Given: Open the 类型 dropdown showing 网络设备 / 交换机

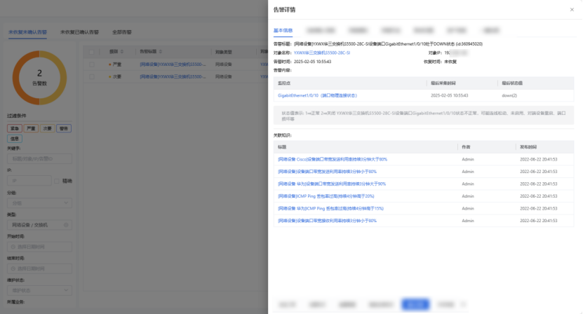Looking at the screenshot, I should tap(39, 225).
